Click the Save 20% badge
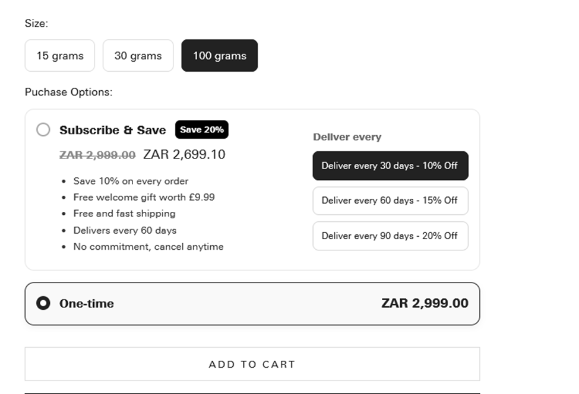The image size is (579, 394). 201,129
